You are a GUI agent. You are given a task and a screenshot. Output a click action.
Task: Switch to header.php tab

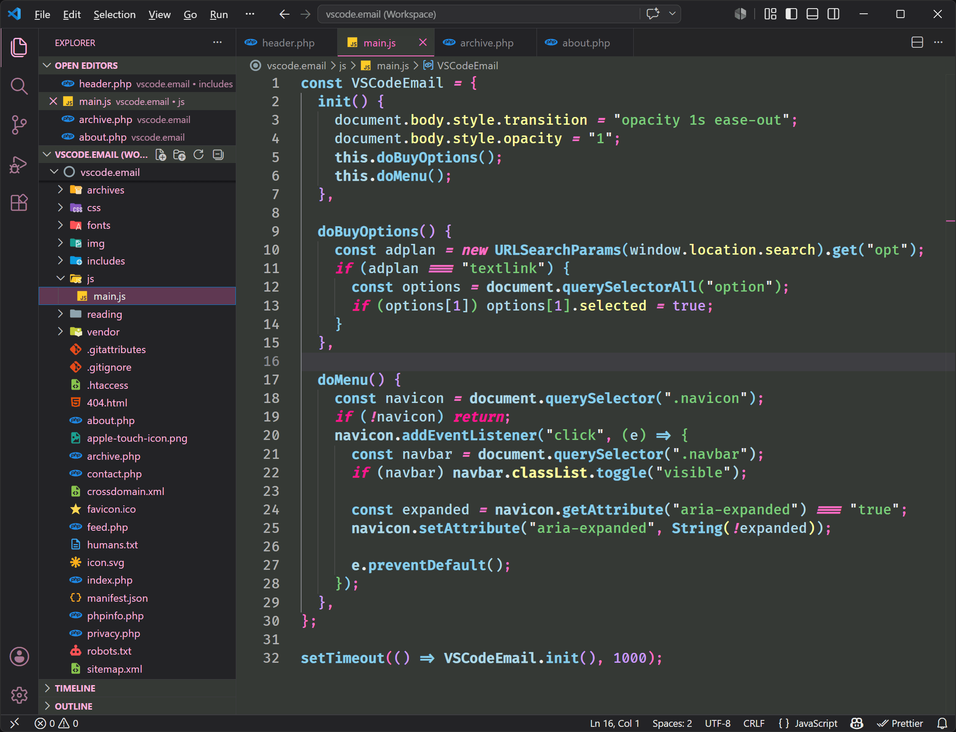pyautogui.click(x=287, y=43)
